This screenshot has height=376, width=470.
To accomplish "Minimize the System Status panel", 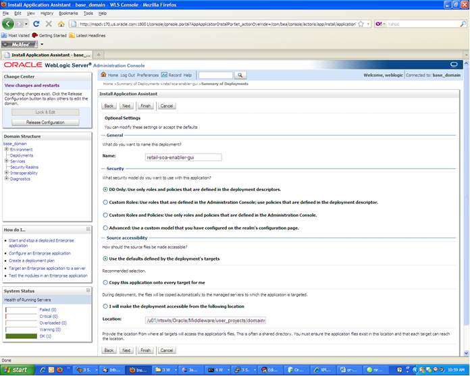I will click(88, 290).
